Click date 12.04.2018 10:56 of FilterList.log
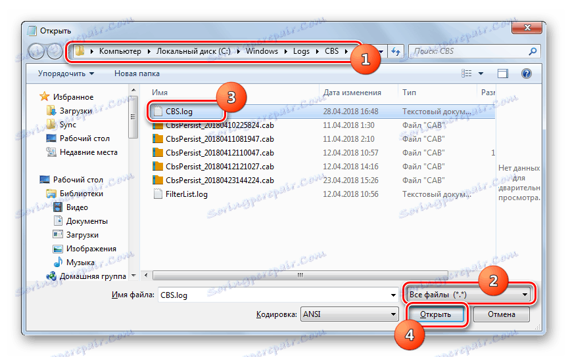This screenshot has width=568, height=357. [x=350, y=194]
